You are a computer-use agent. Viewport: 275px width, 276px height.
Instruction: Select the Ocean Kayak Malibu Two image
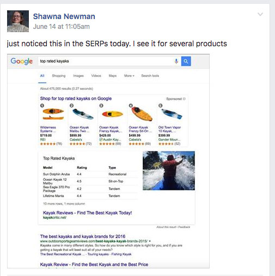(x=83, y=114)
